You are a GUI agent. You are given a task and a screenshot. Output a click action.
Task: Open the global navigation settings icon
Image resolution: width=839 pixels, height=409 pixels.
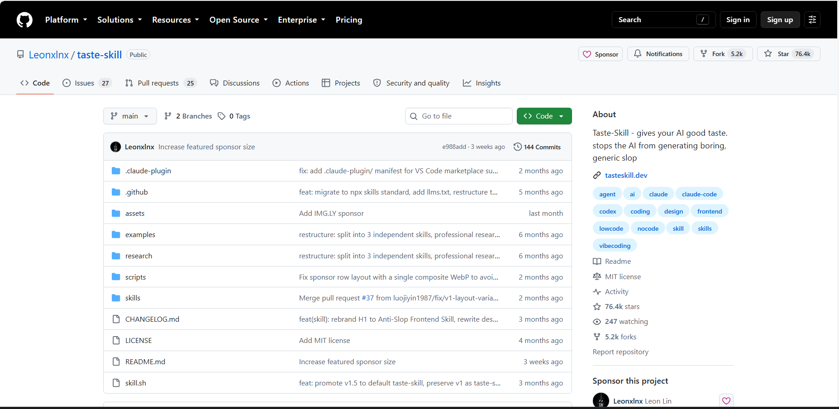pos(812,20)
